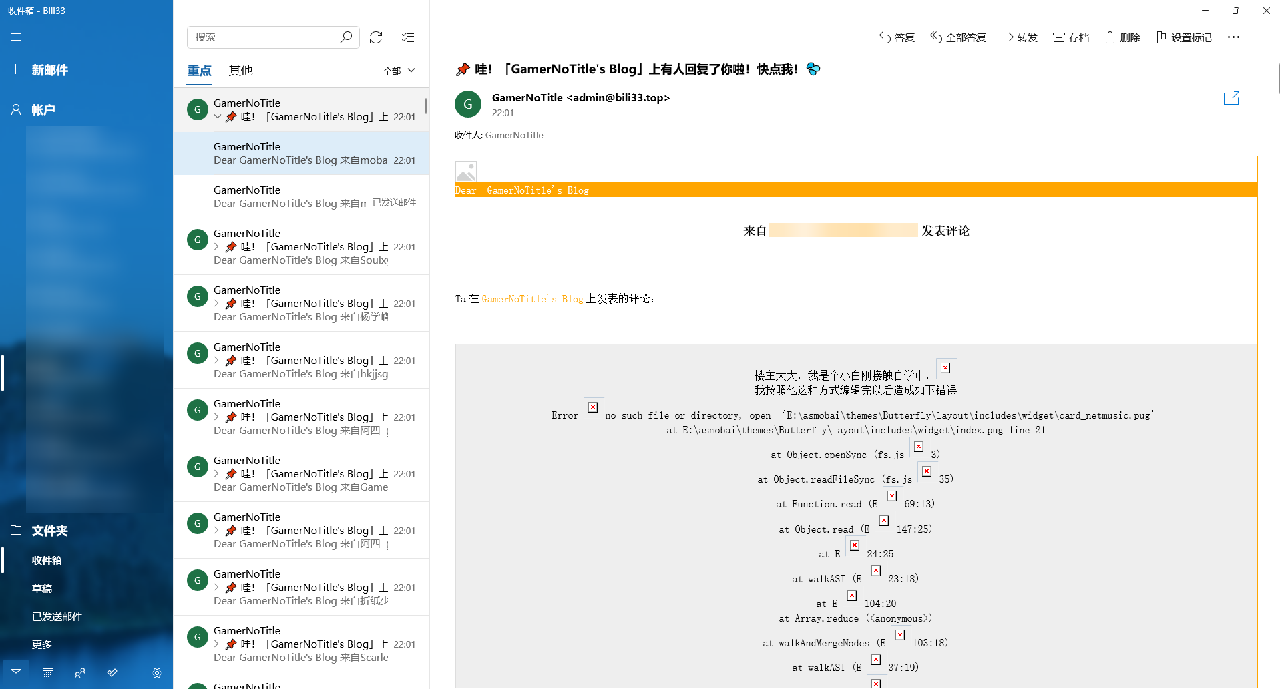The height and width of the screenshot is (689, 1282).
Task: Open the hamburger navigation menu
Action: pos(16,37)
